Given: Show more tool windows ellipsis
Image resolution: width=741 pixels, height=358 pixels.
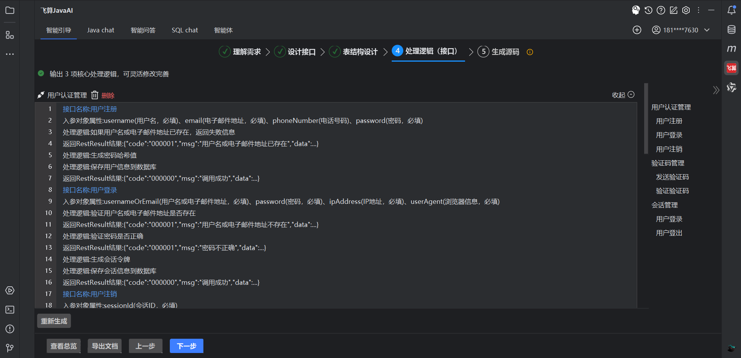Looking at the screenshot, I should pyautogui.click(x=10, y=54).
